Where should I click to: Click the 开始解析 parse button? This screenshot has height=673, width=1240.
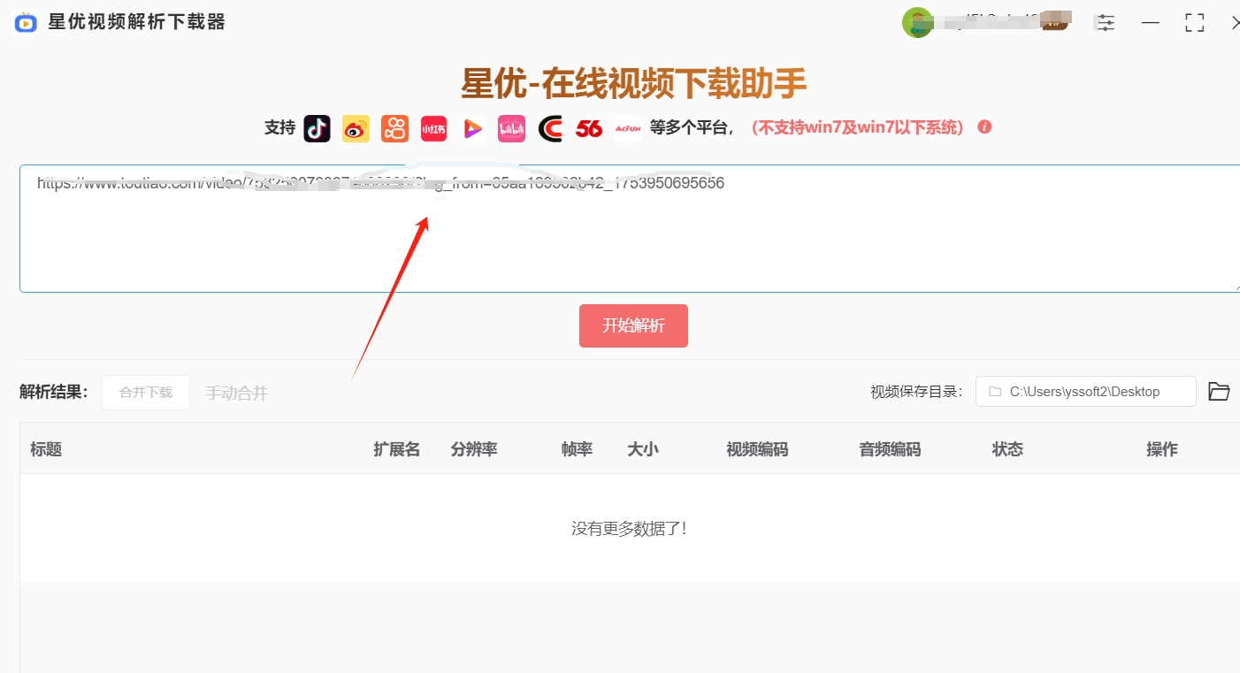click(x=633, y=325)
